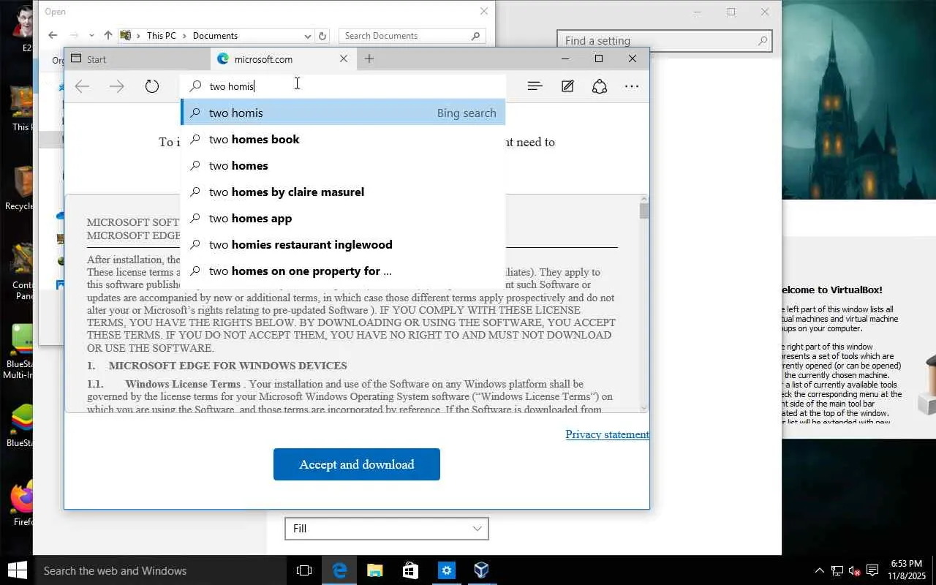
Task: Click the license text scrollbar thumb
Action: [644, 211]
